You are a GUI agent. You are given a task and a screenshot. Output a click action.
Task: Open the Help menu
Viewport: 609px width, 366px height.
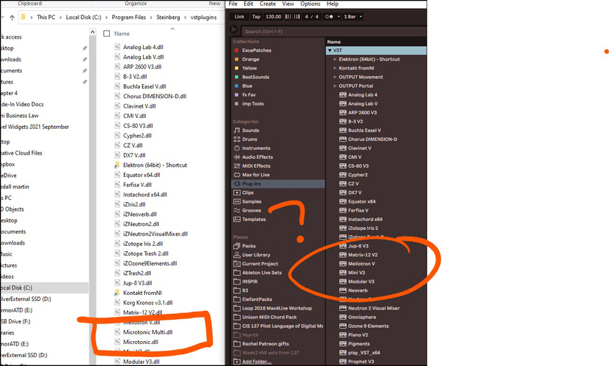coord(332,4)
